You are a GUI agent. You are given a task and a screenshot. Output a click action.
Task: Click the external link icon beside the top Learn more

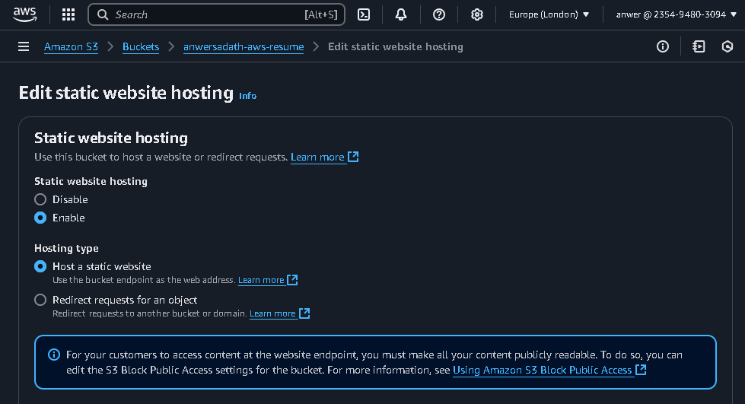(353, 157)
